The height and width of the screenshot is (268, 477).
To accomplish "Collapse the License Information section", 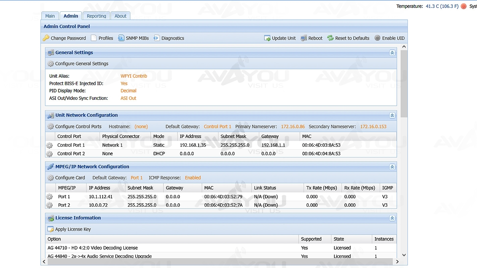I will [x=392, y=218].
